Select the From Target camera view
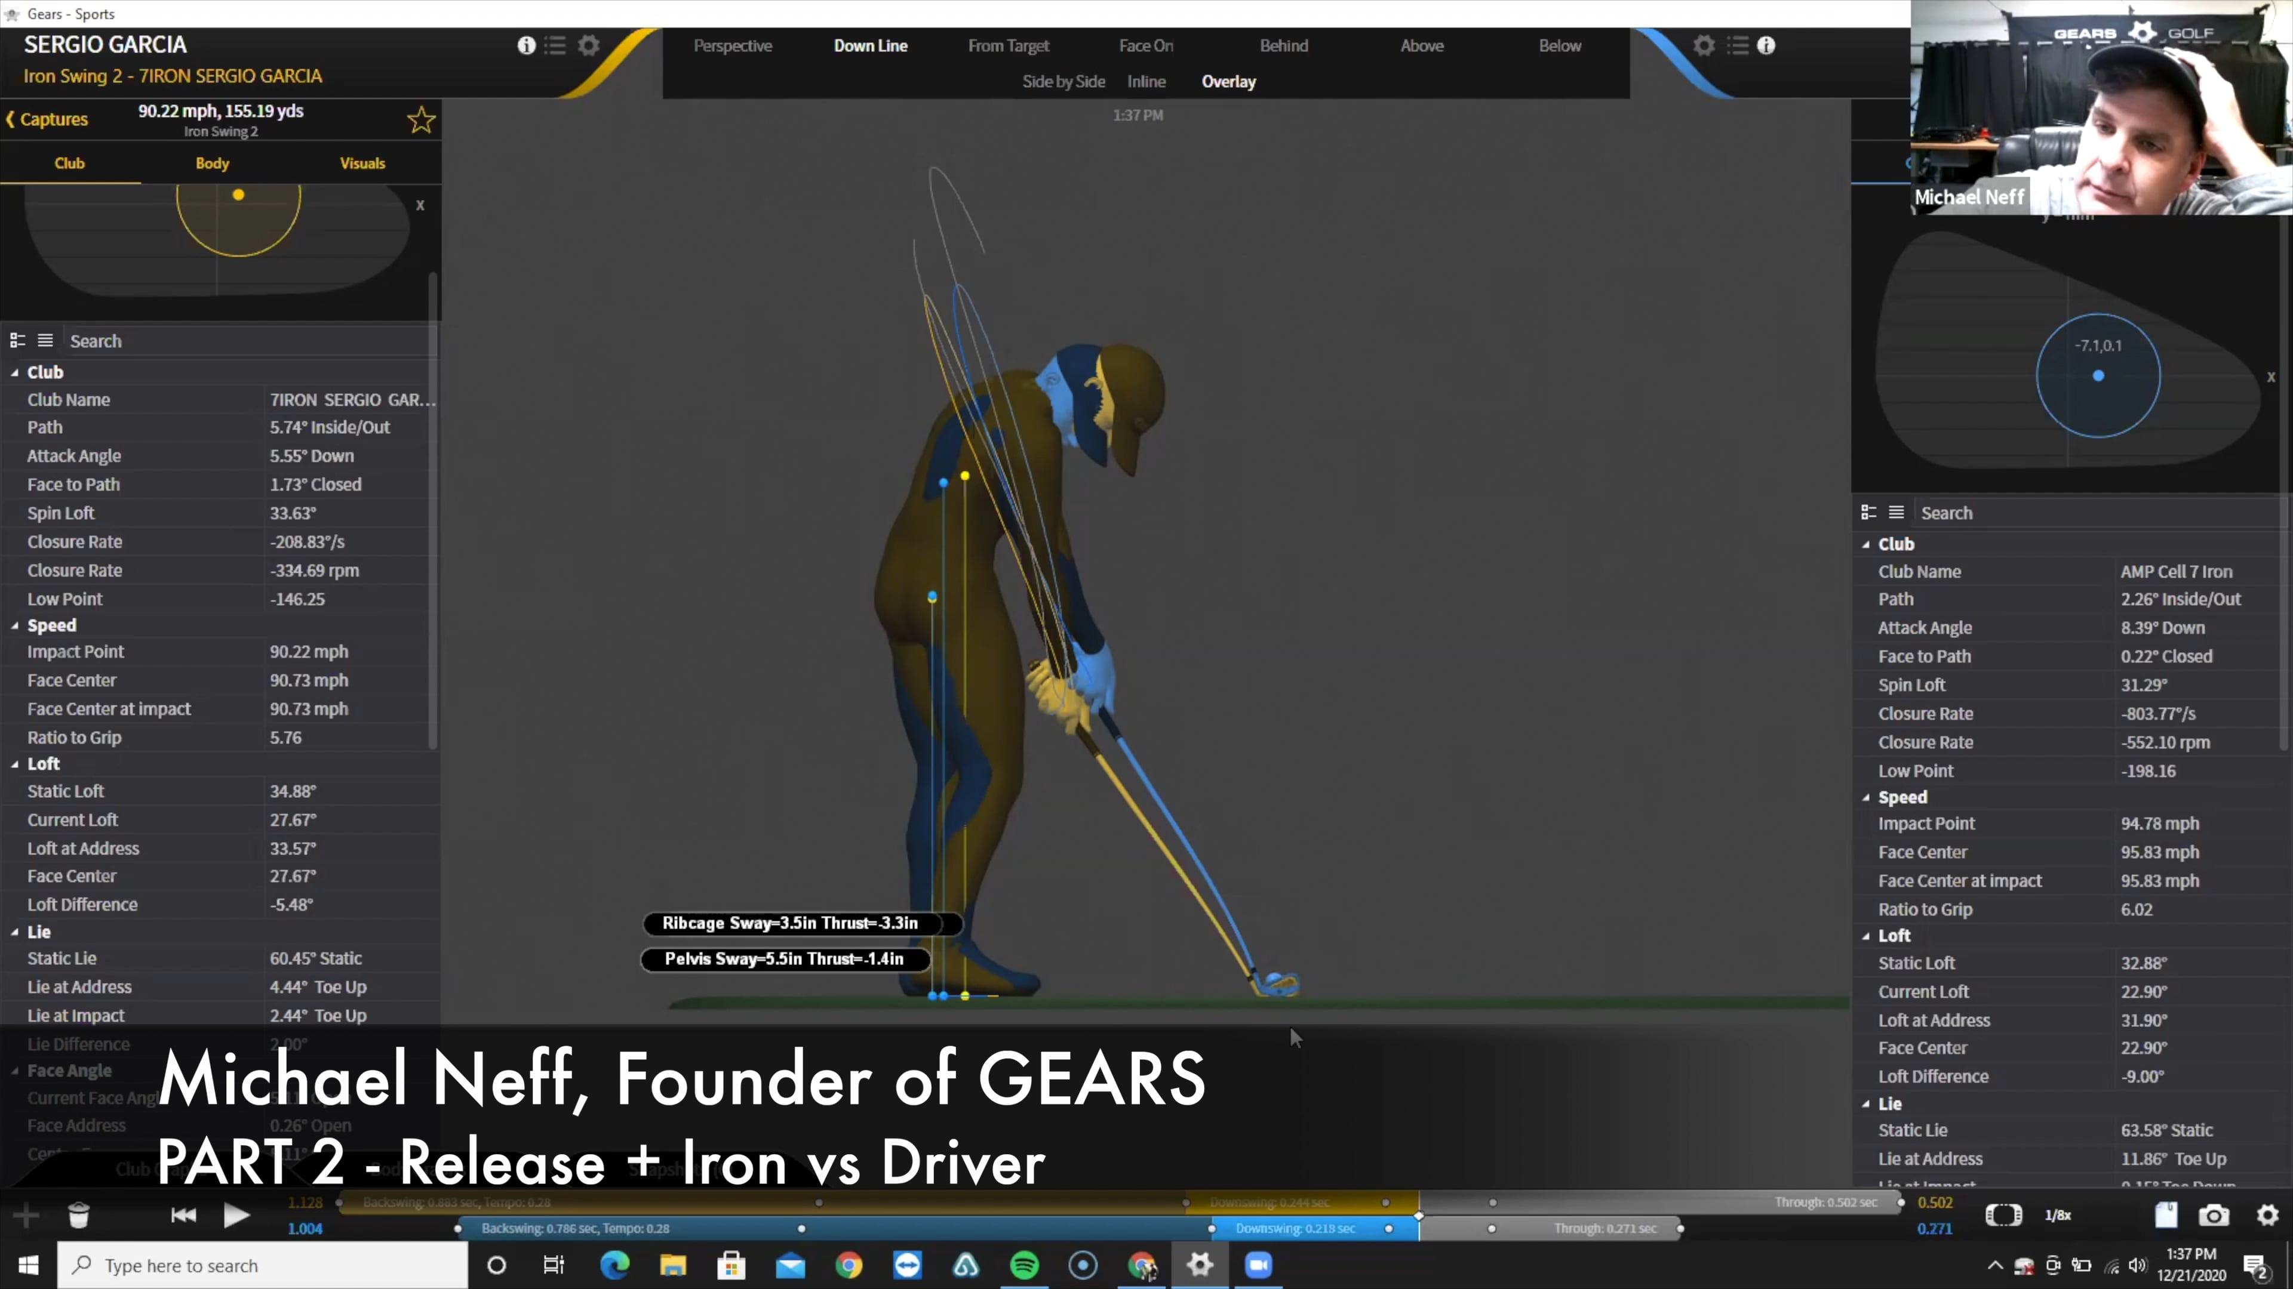2293x1289 pixels. click(1007, 45)
